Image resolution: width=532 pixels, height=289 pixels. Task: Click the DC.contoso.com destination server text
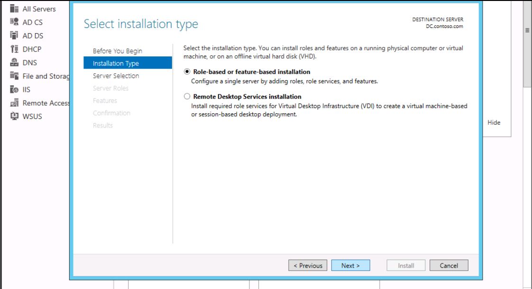[x=444, y=26]
